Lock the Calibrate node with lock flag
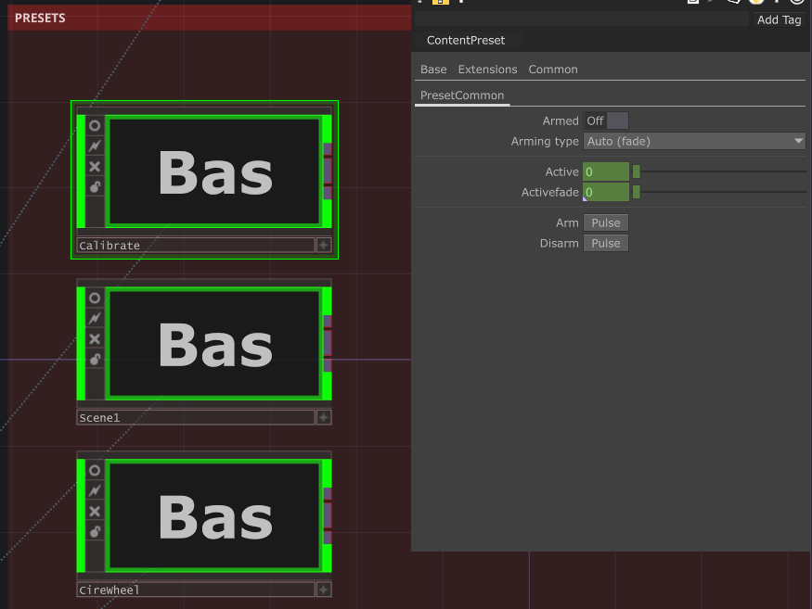The width and height of the screenshot is (812, 609). (x=95, y=187)
